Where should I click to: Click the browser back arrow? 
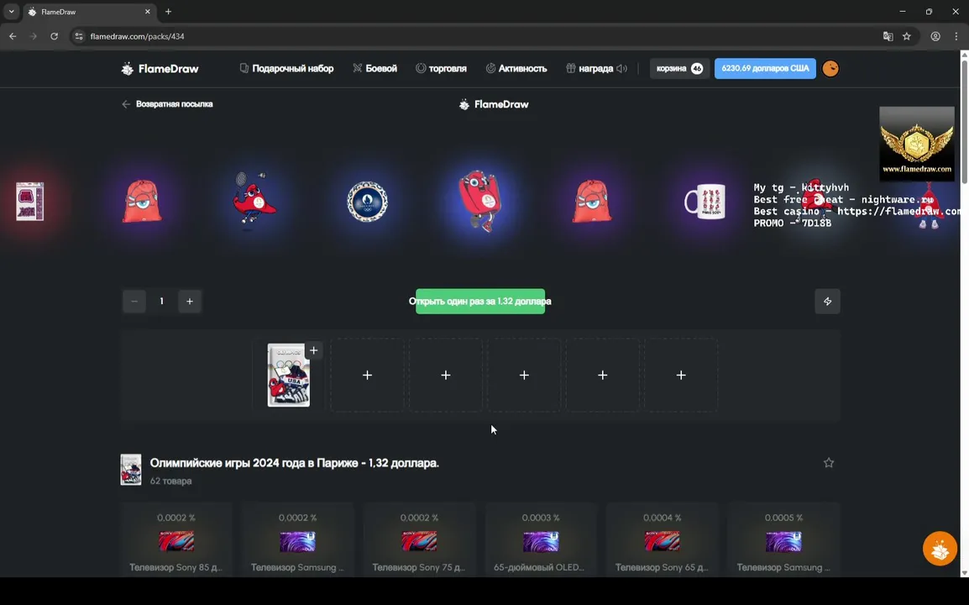(13, 36)
